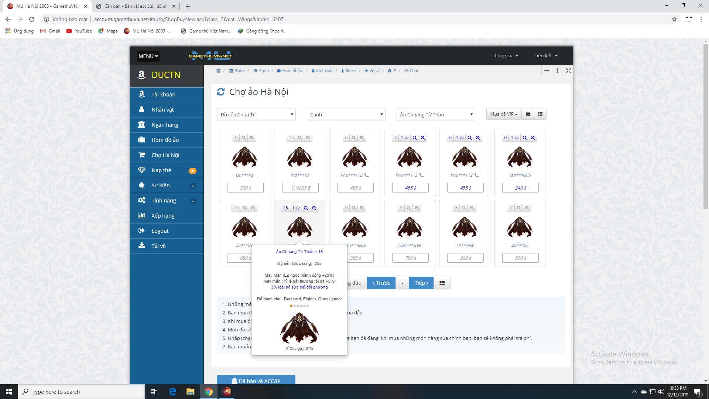This screenshot has width=709, height=399.
Task: Click the Windows taskbar search box
Action: tap(81, 392)
